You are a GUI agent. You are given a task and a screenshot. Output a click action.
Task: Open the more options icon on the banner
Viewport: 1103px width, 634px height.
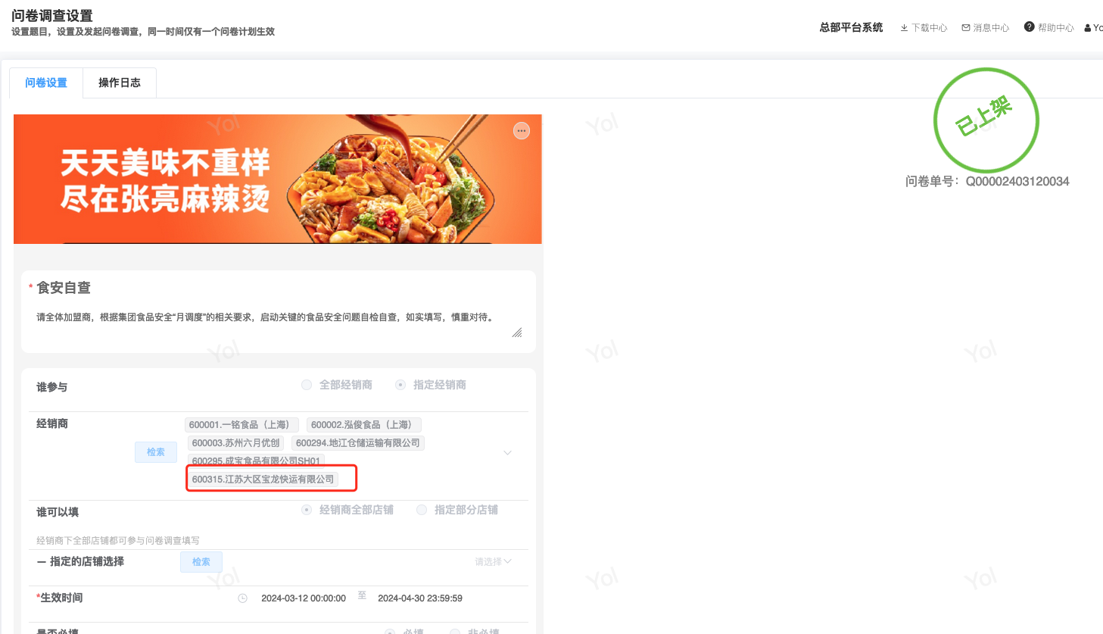[x=522, y=131]
